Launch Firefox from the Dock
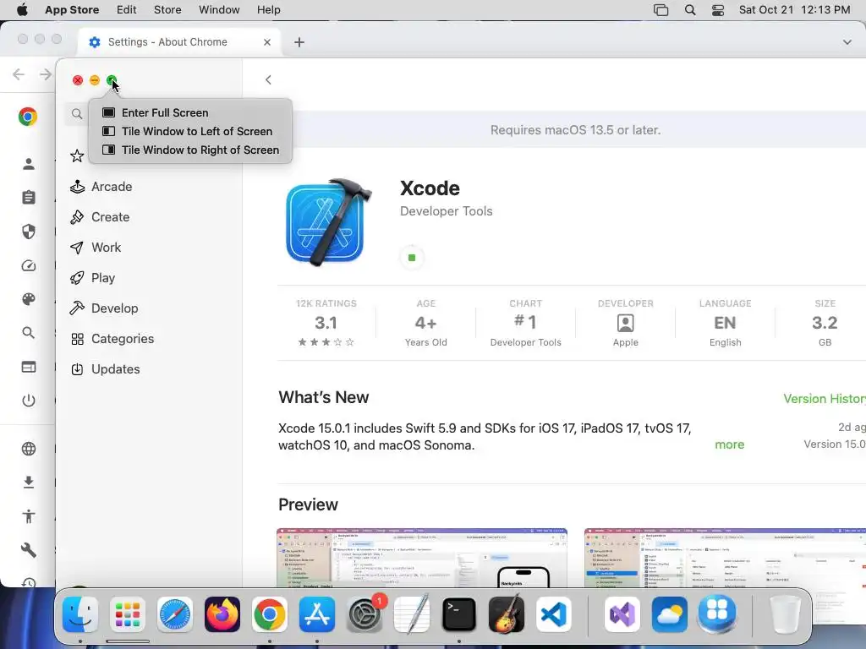866x649 pixels. click(x=222, y=614)
